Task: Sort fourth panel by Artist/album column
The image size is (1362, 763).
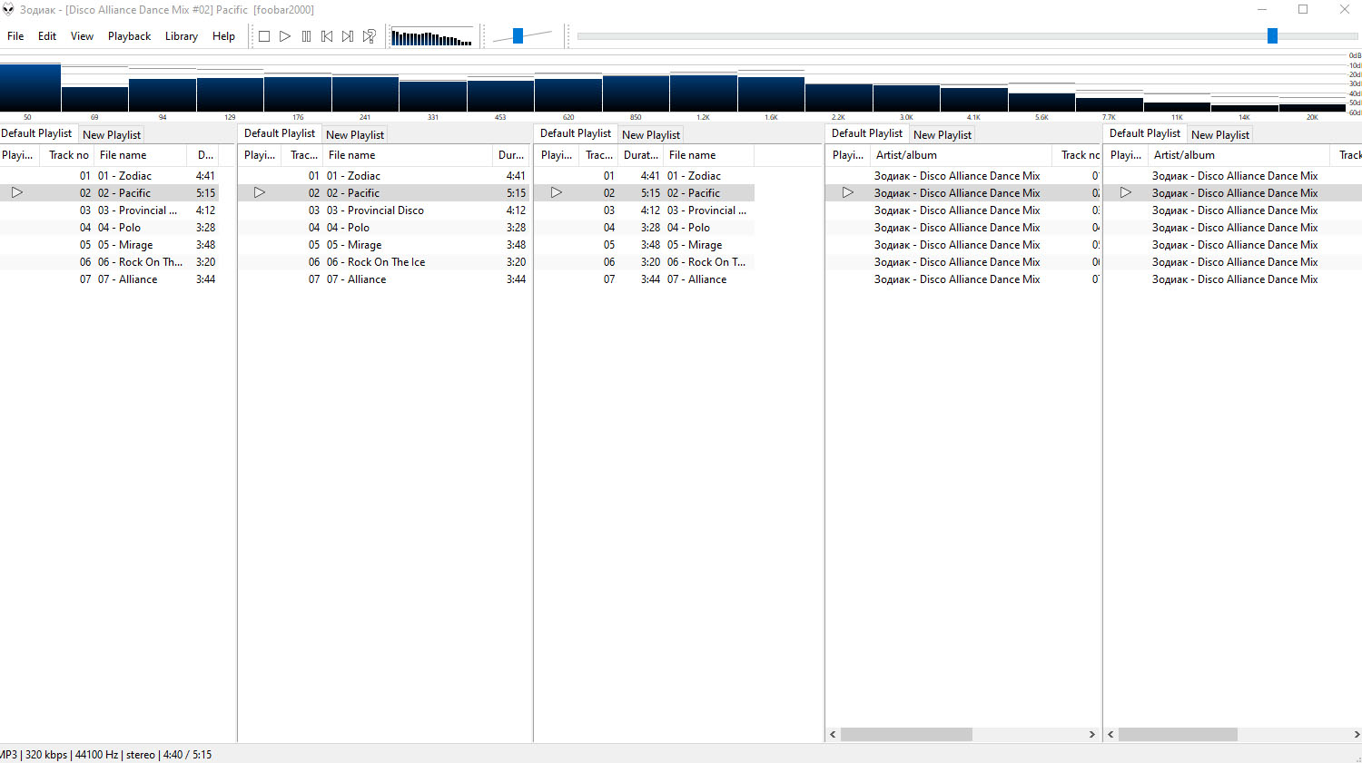Action: pos(906,155)
